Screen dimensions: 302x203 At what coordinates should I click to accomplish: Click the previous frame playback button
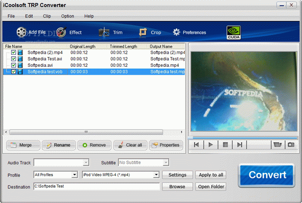coord(196,145)
